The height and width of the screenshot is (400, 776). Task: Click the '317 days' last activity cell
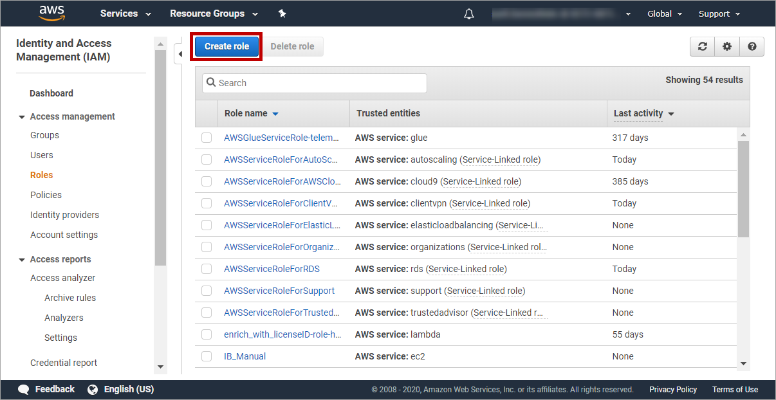click(x=631, y=138)
